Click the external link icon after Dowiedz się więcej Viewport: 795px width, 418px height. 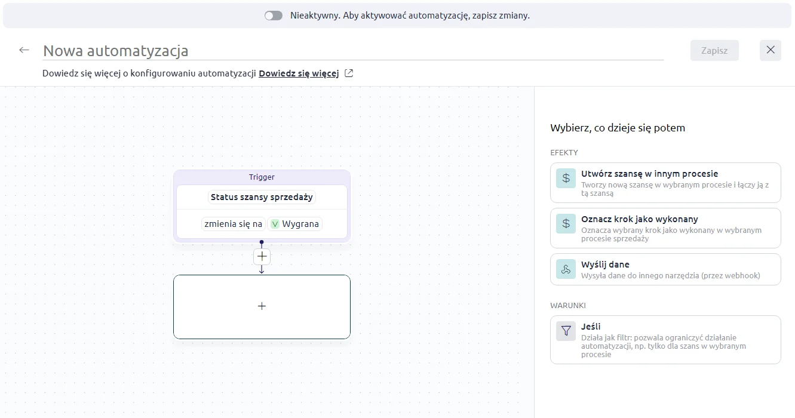(x=348, y=72)
